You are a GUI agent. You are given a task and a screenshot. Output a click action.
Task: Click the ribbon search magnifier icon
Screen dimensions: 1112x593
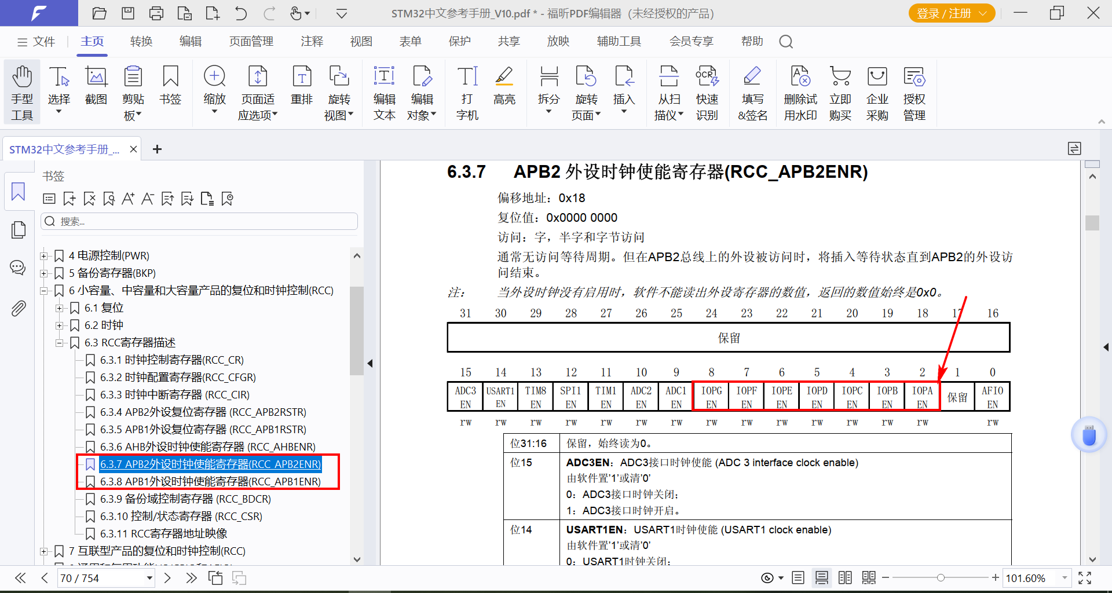pos(786,42)
